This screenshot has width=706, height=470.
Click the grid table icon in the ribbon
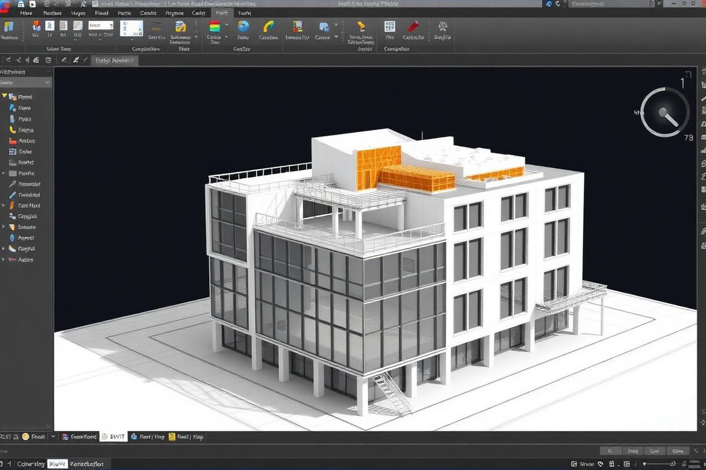pyautogui.click(x=389, y=26)
